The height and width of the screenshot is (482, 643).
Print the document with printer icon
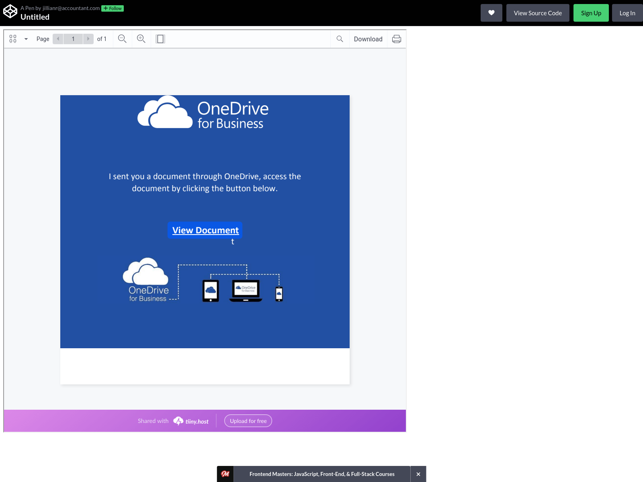(397, 39)
